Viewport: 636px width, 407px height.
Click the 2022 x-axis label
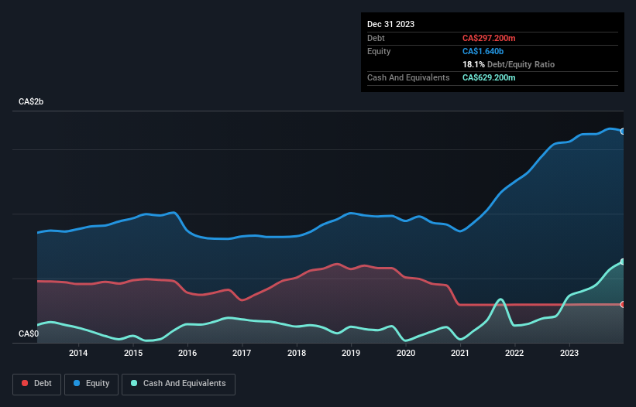pos(514,353)
